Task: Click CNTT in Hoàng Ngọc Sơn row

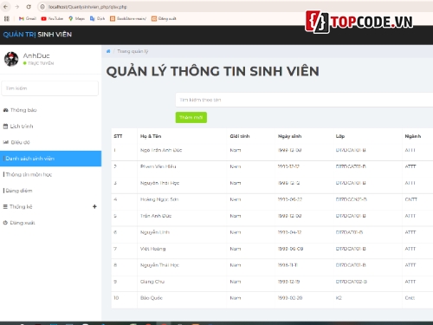Action: pyautogui.click(x=411, y=199)
